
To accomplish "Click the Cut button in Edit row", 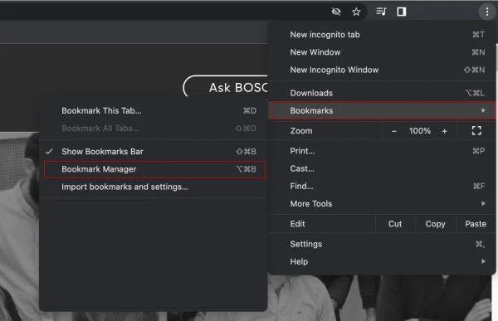I will 395,224.
